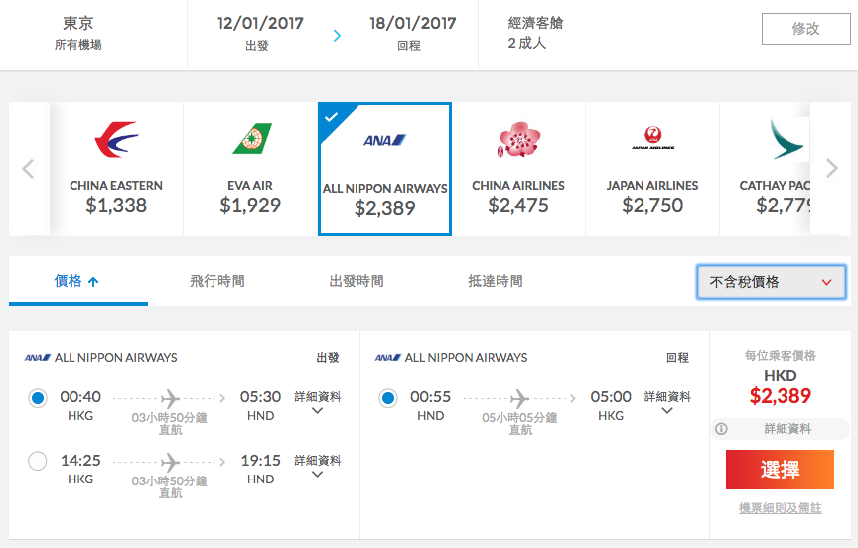Click the Cathay Pacific brushwing logo
The width and height of the screenshot is (858, 548).
pyautogui.click(x=786, y=139)
